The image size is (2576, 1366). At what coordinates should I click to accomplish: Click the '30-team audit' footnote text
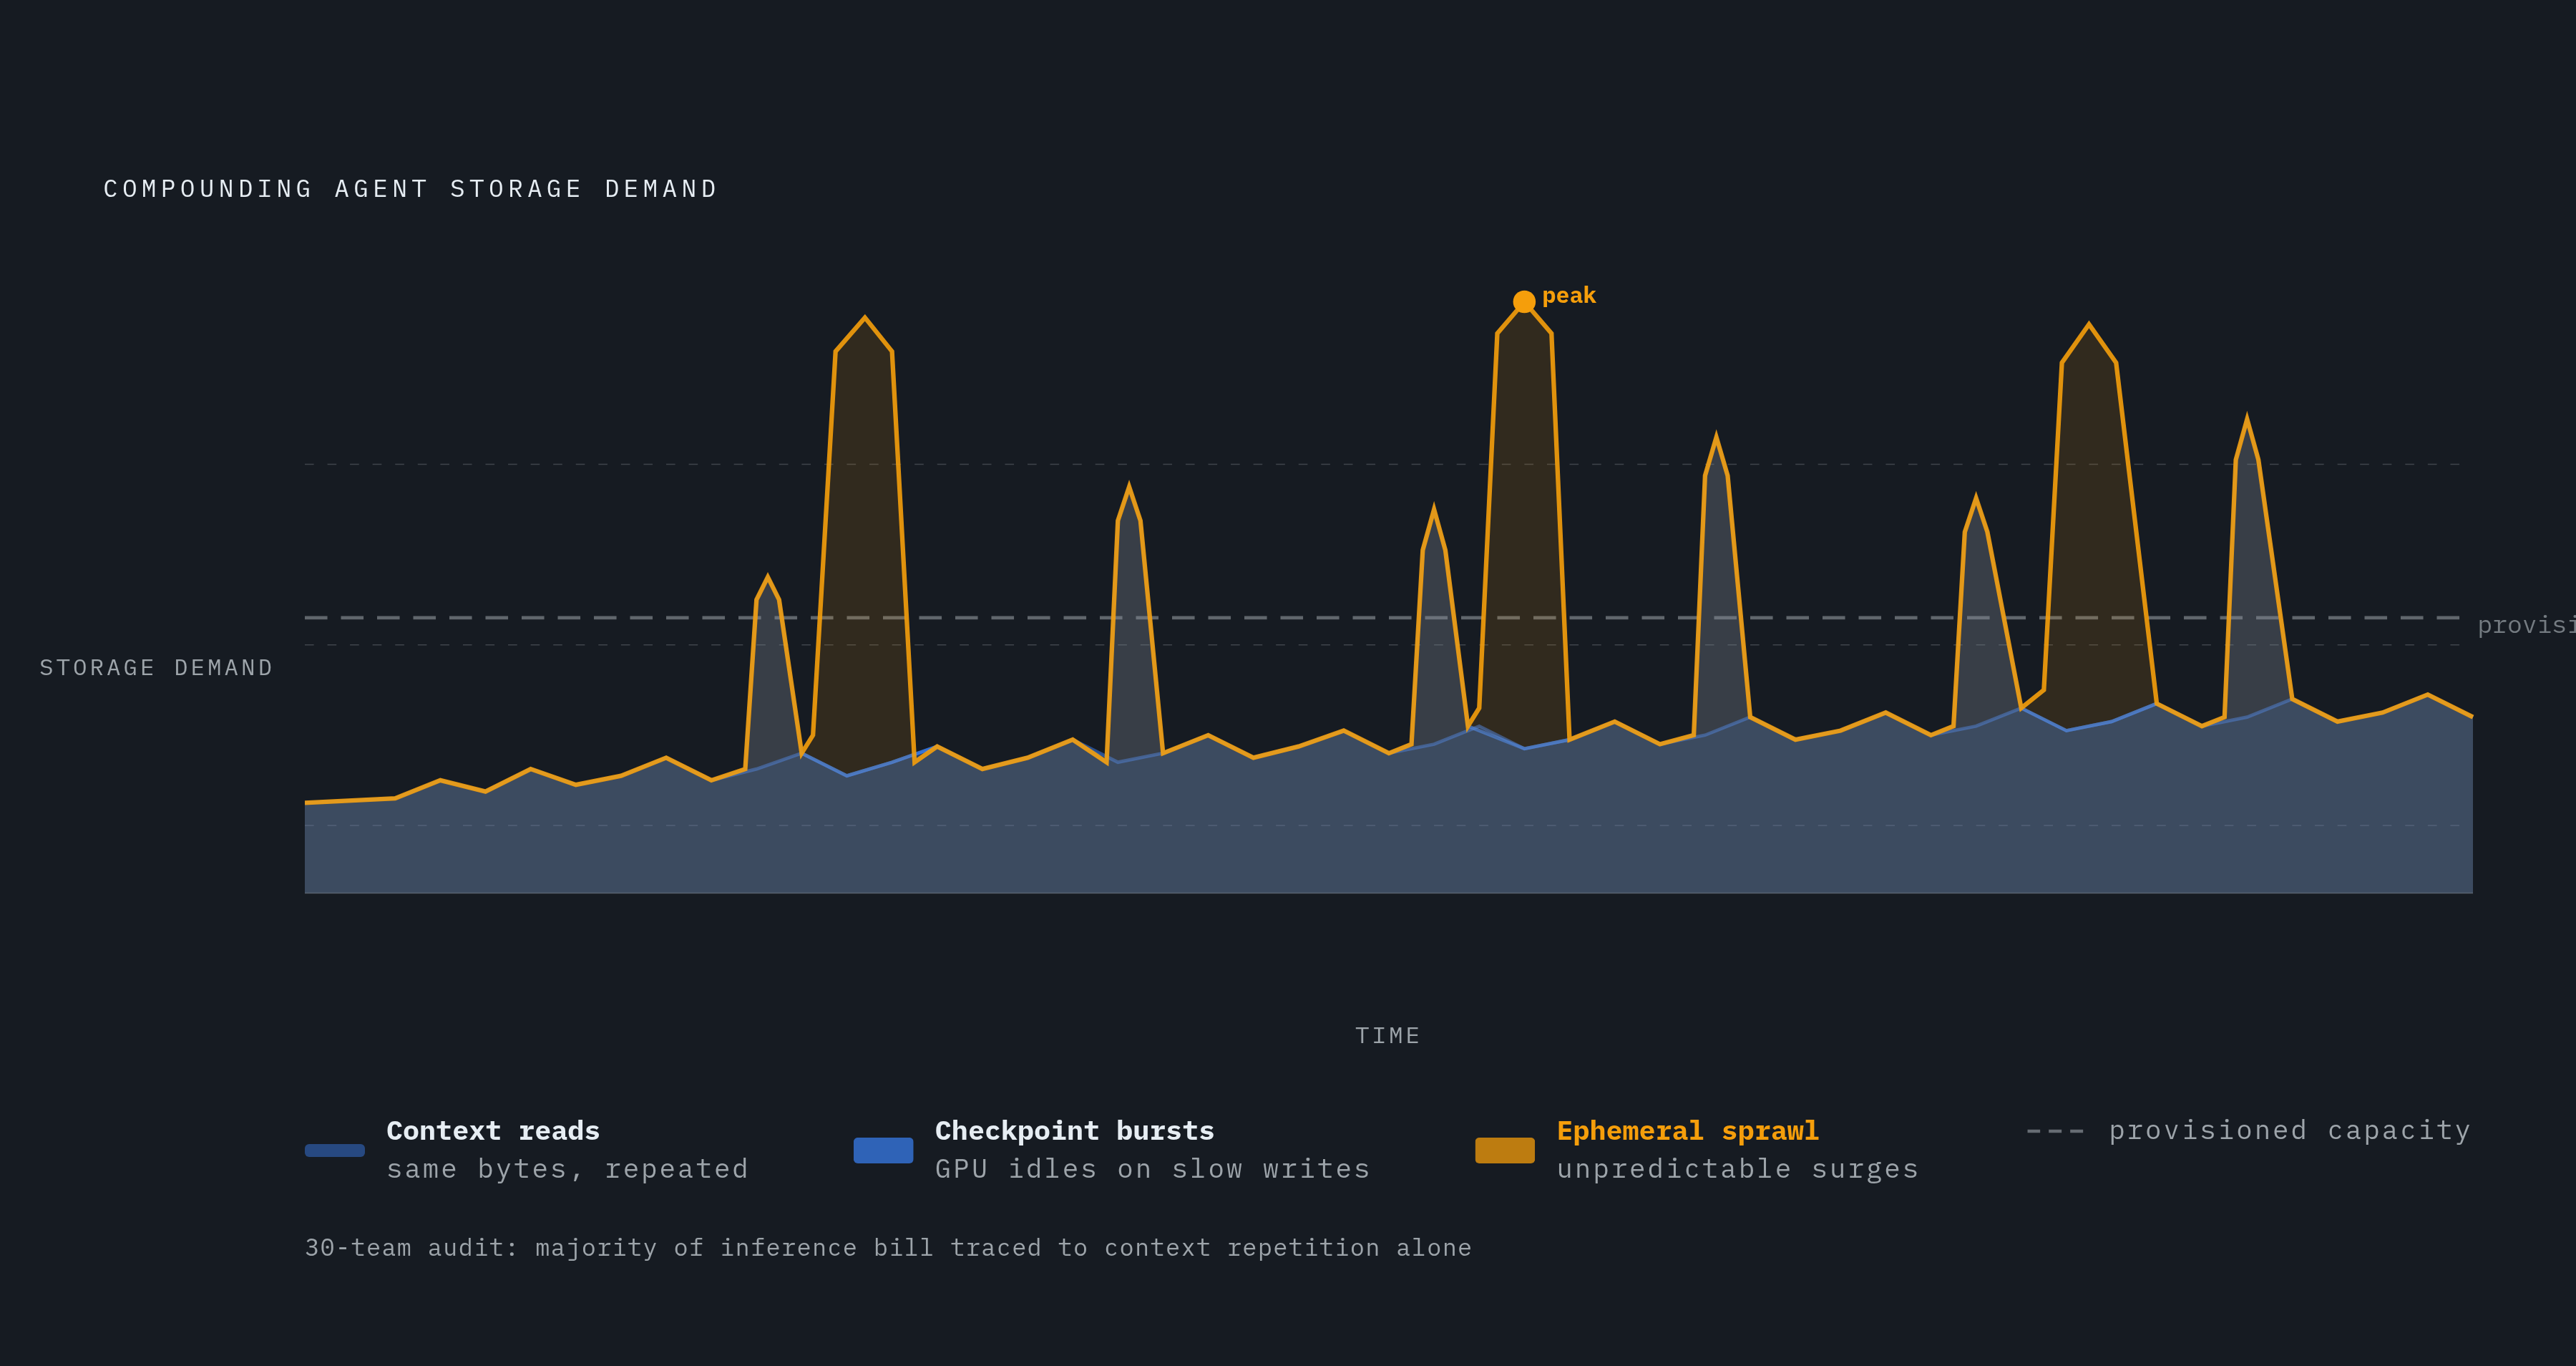(888, 1248)
